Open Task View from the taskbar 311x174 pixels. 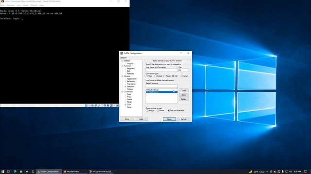click(9, 172)
